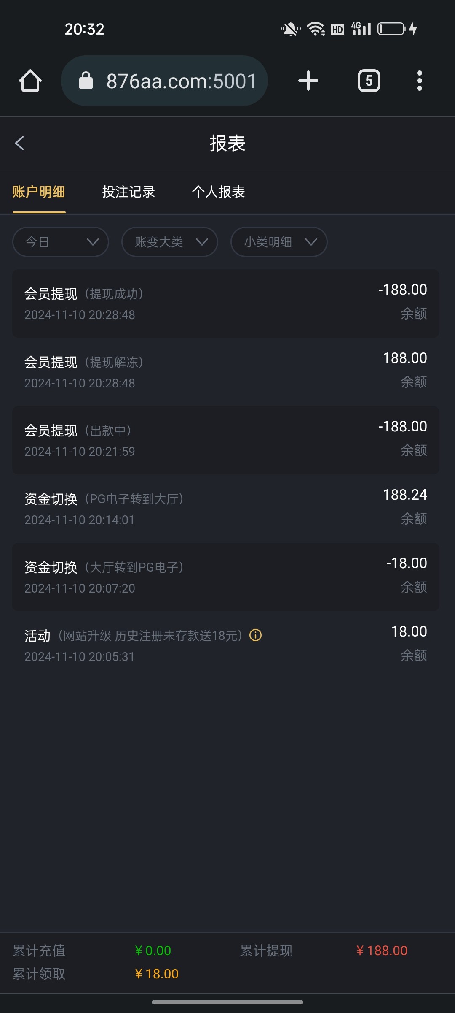455x1013 pixels.
Task: Tap the info icon beside 活动 entry
Action: (x=255, y=635)
